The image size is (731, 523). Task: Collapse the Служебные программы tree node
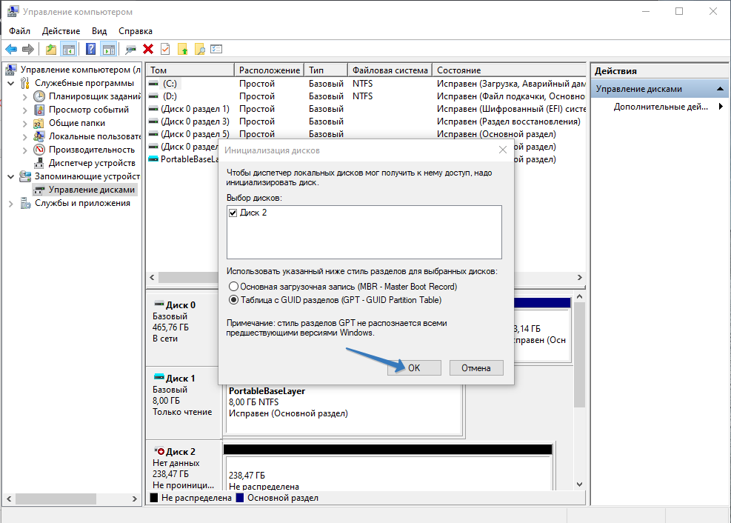pos(10,84)
